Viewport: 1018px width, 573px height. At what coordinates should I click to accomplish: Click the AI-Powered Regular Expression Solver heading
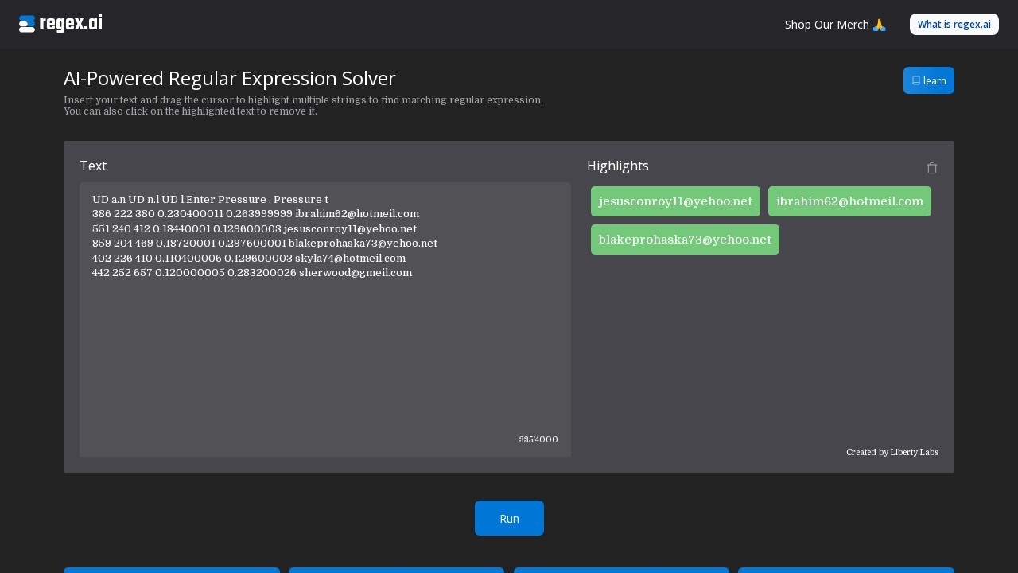pyautogui.click(x=230, y=78)
